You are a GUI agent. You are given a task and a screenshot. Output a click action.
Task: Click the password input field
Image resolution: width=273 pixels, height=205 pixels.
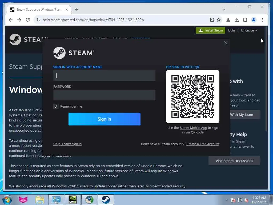pyautogui.click(x=104, y=95)
